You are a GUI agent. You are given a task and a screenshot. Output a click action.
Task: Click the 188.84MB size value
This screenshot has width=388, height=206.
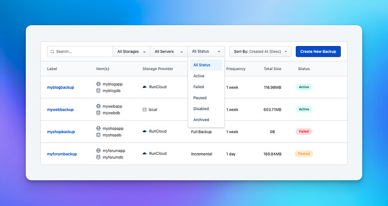[272, 154]
